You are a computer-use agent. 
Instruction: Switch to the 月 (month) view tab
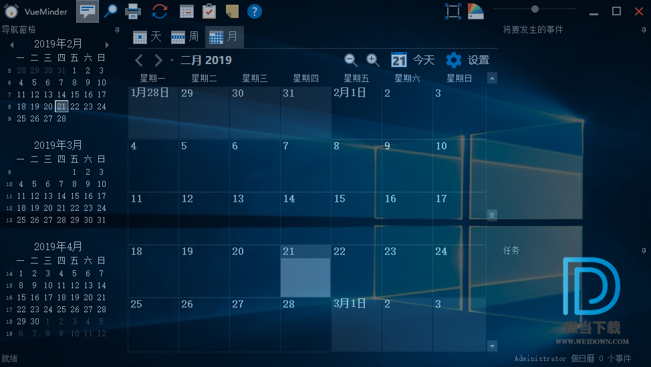coord(224,37)
